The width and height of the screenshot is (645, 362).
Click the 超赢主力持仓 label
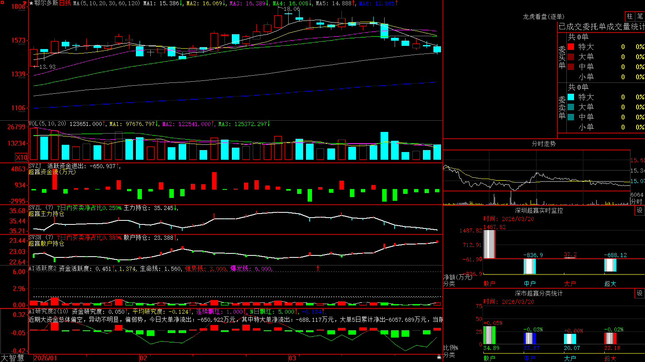point(46,214)
